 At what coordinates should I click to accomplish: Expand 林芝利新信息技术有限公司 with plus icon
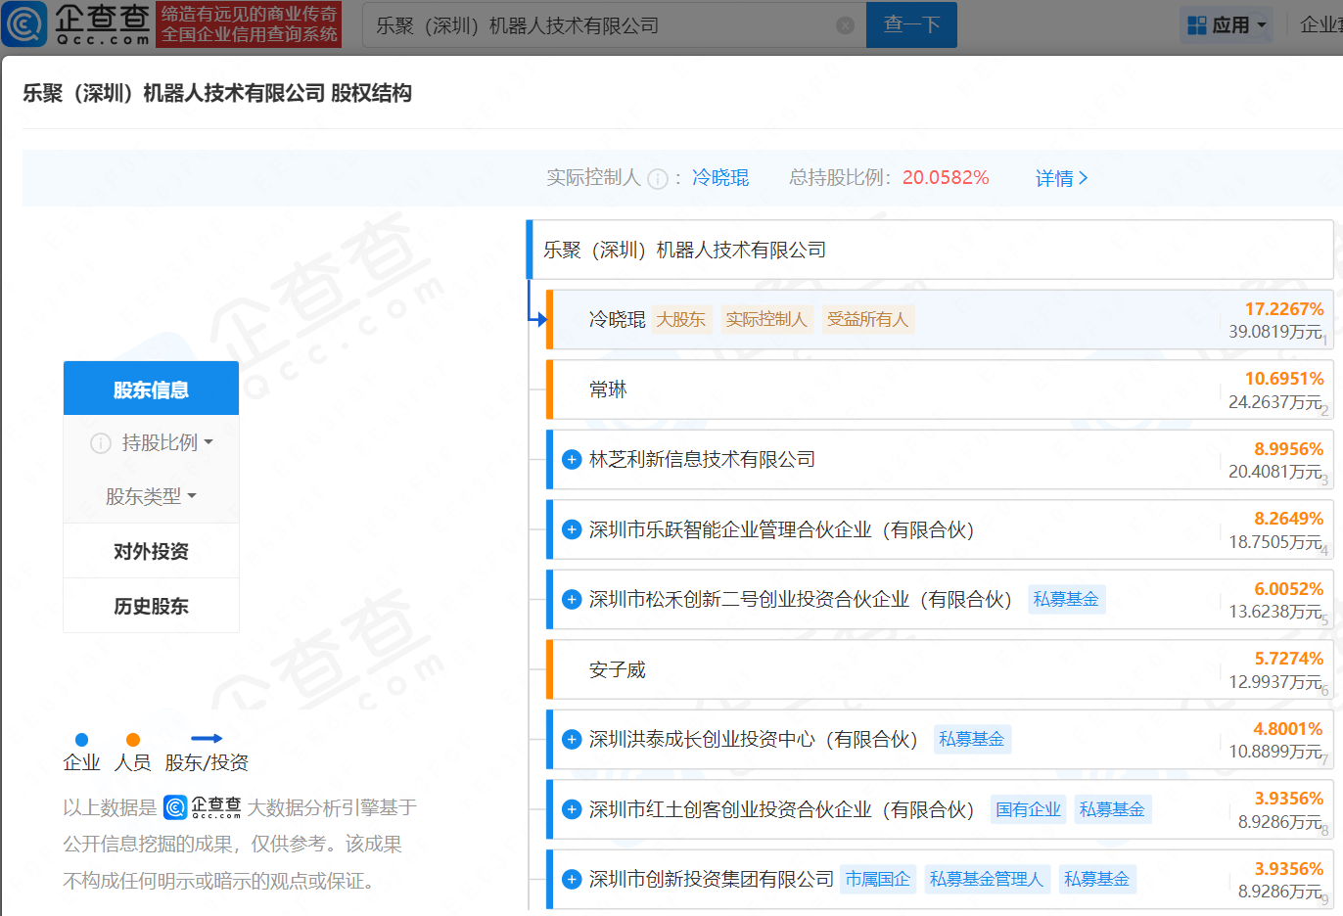572,459
